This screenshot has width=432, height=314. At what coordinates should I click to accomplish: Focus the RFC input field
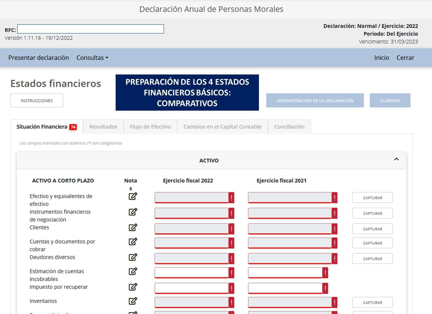[90, 29]
